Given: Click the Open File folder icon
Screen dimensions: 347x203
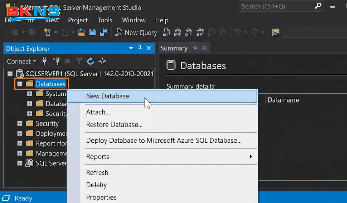Looking at the screenshot, I should coord(81,32).
